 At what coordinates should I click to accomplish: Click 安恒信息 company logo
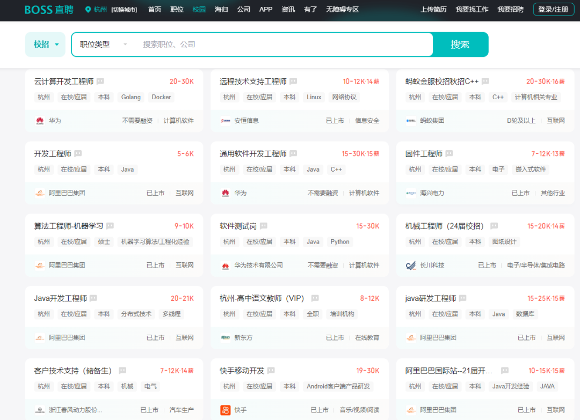click(225, 121)
